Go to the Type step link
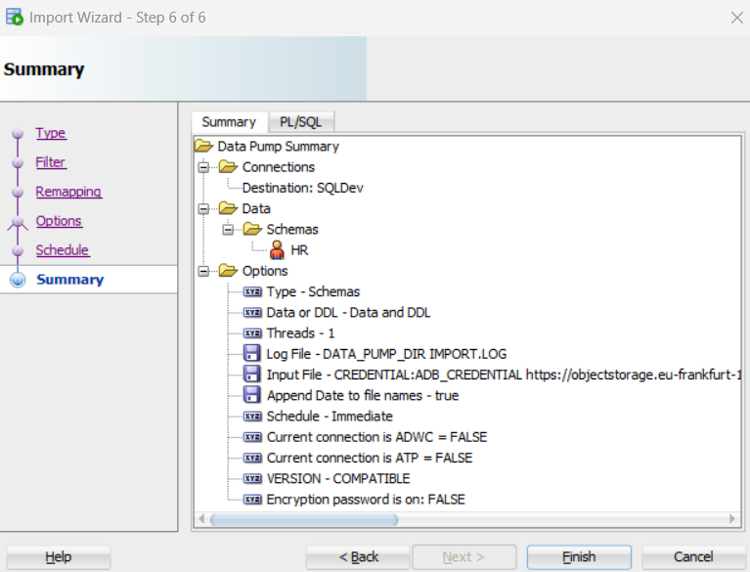This screenshot has height=572, width=750. [x=51, y=133]
